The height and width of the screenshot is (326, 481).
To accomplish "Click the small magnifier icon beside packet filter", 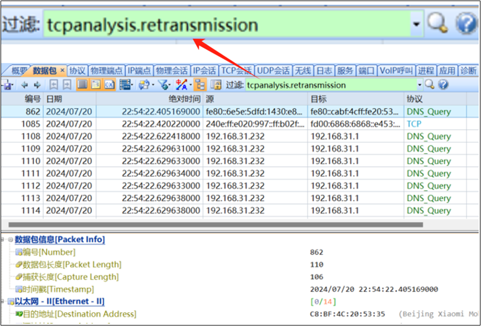I will tap(431, 85).
